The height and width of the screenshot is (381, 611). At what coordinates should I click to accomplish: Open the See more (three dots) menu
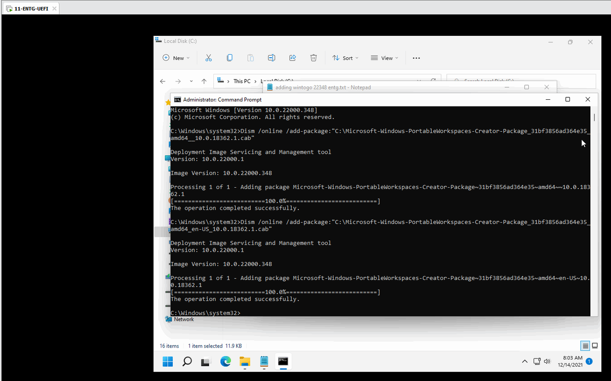(x=416, y=58)
